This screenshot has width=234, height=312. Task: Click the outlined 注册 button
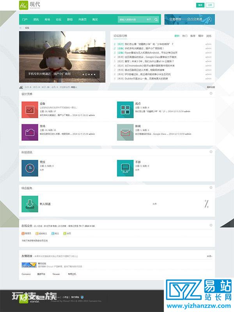[x=210, y=5]
